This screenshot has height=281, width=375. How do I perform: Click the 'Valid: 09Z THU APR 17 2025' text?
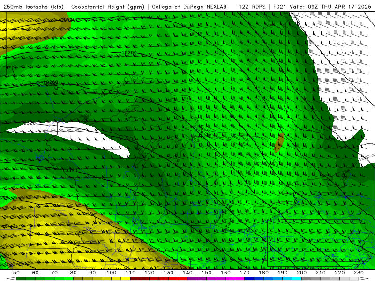330,7
